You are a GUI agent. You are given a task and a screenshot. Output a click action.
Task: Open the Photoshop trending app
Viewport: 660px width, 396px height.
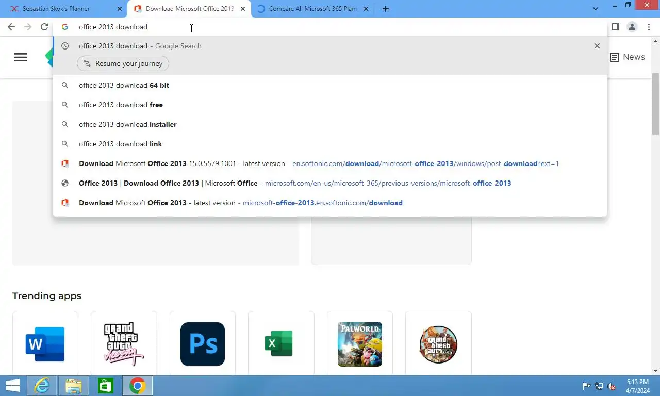(203, 343)
